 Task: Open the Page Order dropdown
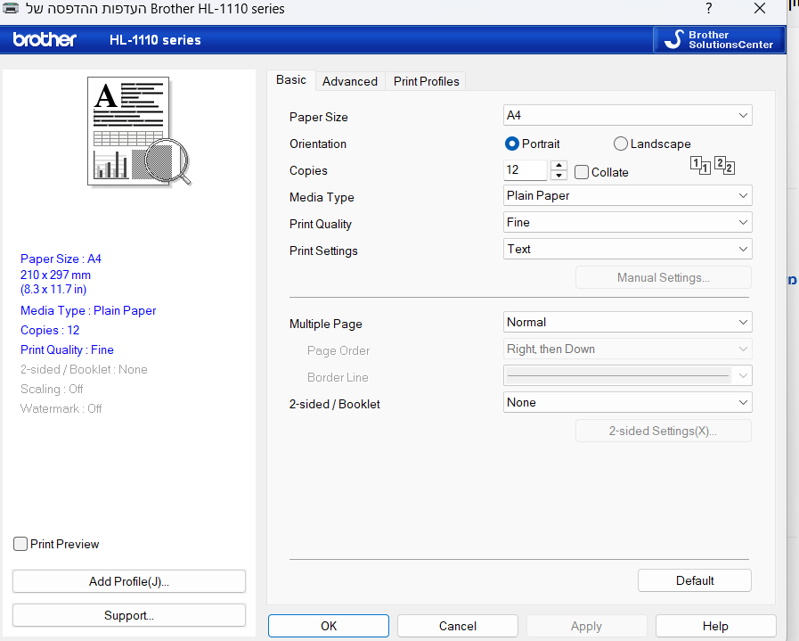pyautogui.click(x=627, y=349)
